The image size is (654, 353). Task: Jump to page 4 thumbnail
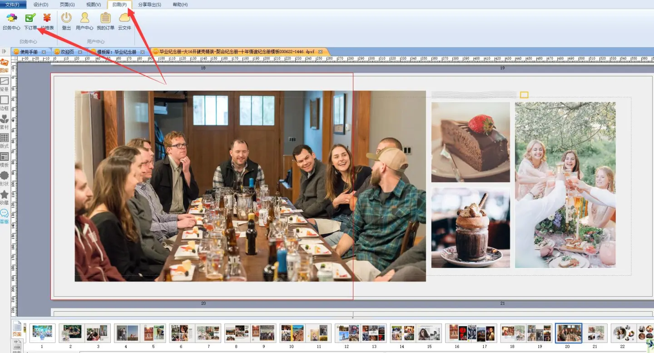(127, 333)
